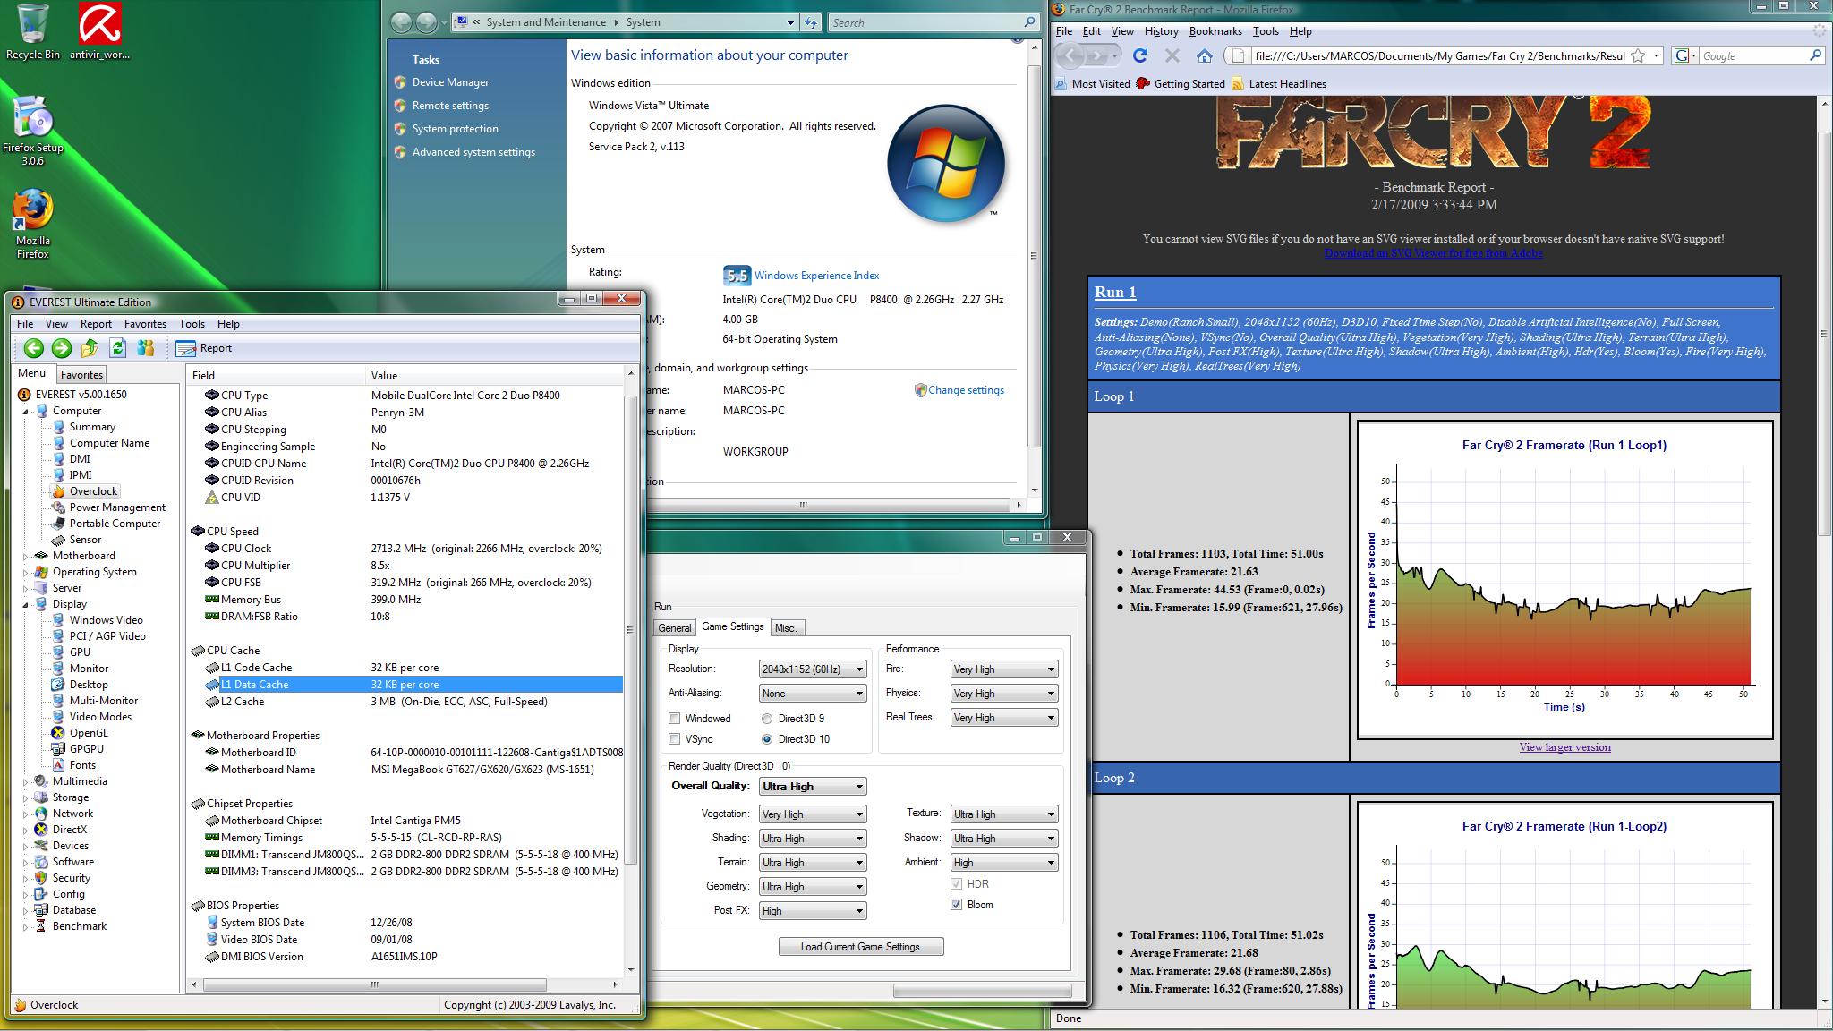Open Shadow quality dropdown
Viewport: 1833px width, 1031px height.
1004,839
